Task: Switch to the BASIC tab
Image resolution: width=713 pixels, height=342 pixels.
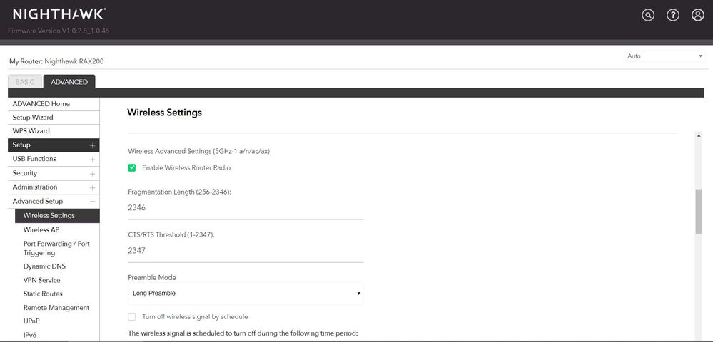Action: [25, 82]
